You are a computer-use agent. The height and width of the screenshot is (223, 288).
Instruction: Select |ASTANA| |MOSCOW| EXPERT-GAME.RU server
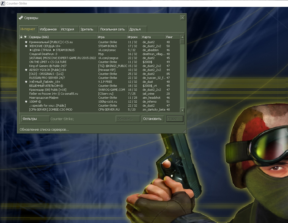tap(100, 58)
